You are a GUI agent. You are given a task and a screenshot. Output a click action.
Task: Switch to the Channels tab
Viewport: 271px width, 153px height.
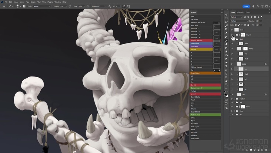click(x=240, y=12)
